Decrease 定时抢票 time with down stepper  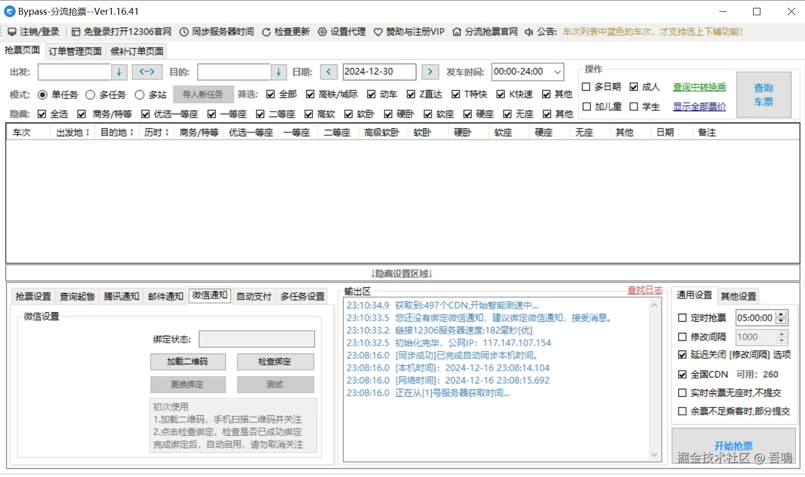pos(781,321)
